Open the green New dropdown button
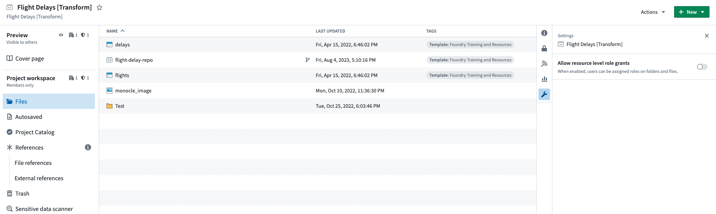 tap(691, 12)
